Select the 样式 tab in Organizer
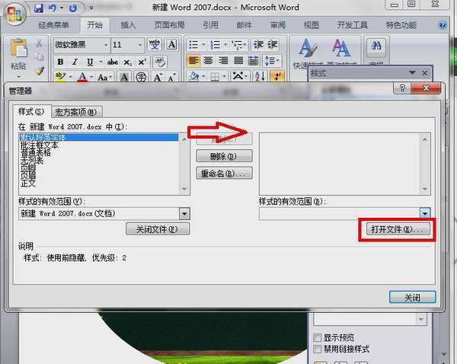The height and width of the screenshot is (364, 457). coord(31,111)
